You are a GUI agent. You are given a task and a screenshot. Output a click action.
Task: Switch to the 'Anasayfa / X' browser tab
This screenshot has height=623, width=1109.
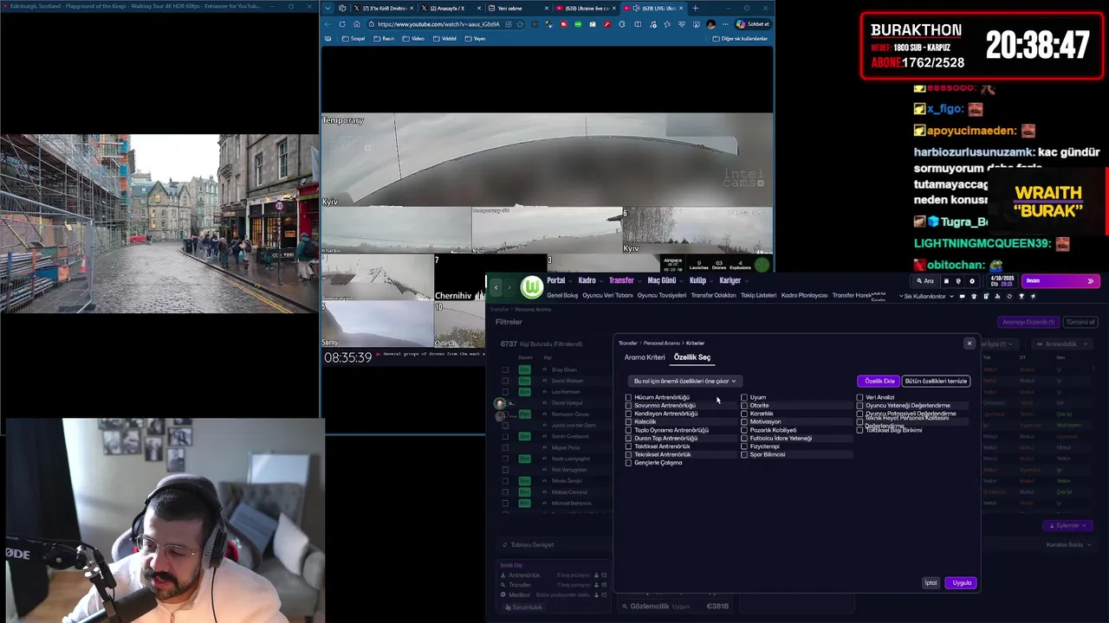451,8
